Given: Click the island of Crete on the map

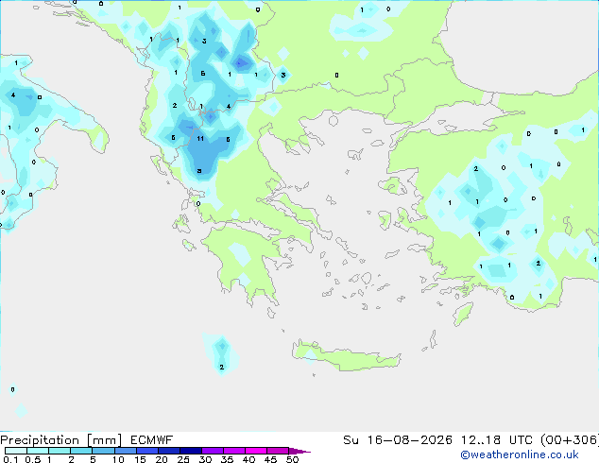Looking at the screenshot, I should click(x=346, y=357).
